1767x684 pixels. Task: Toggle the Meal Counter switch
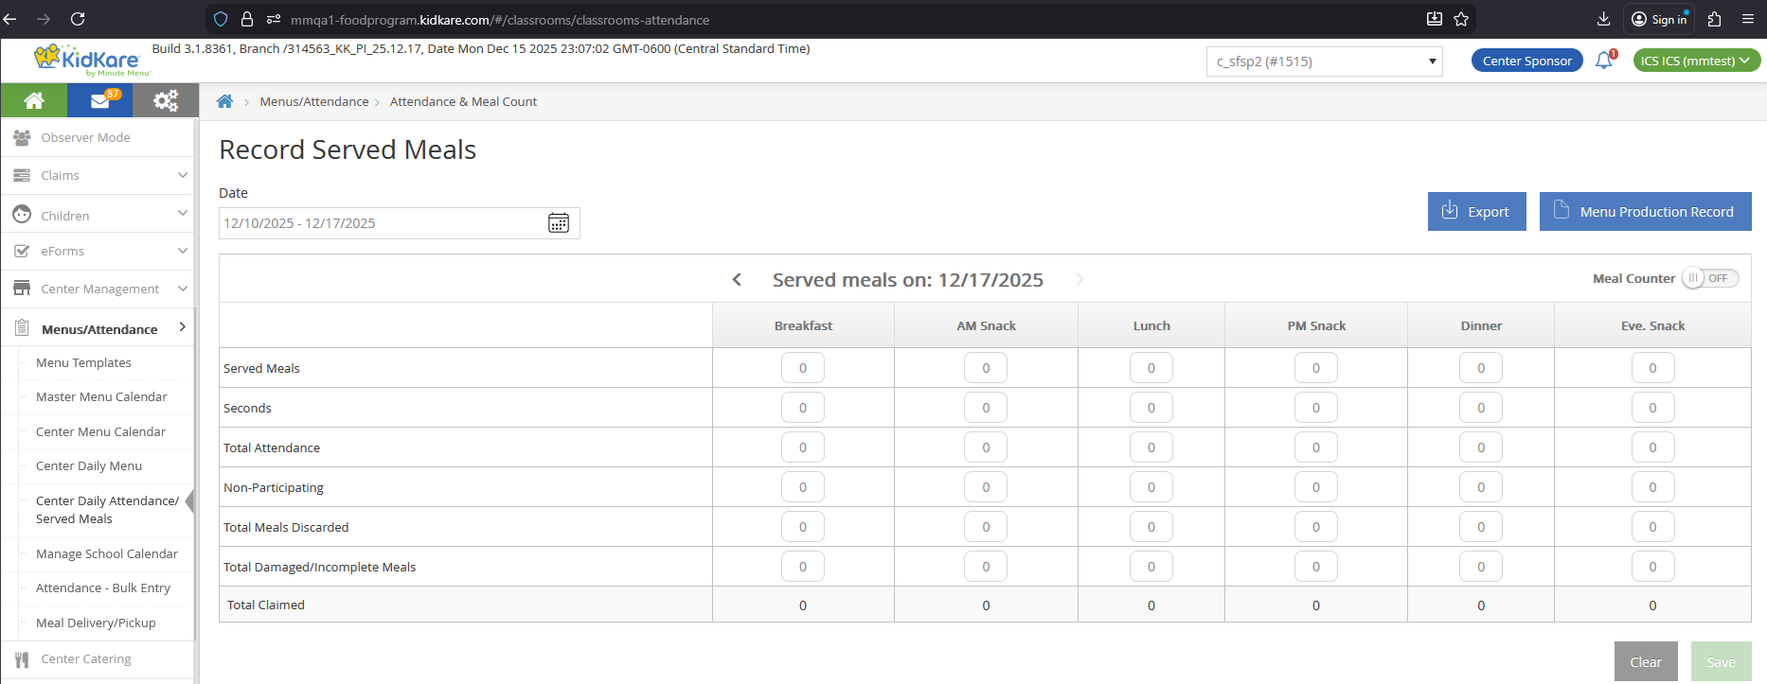(1709, 278)
